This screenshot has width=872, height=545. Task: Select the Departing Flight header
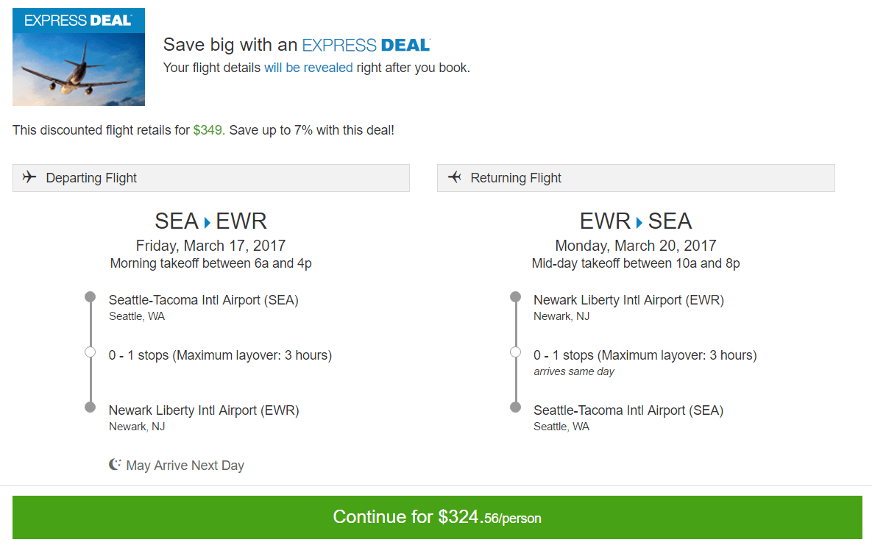(x=91, y=177)
